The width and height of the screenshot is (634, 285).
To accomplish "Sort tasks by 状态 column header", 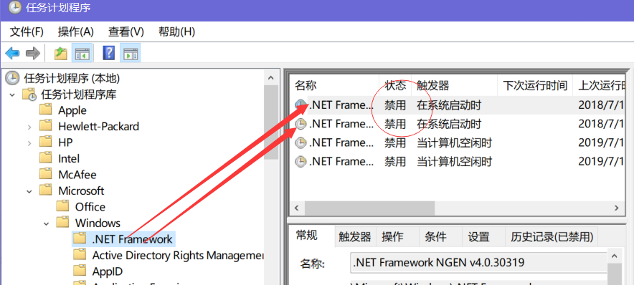I will (395, 85).
